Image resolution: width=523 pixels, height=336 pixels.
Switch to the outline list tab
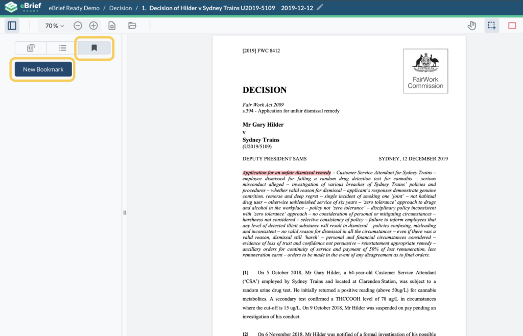(x=62, y=48)
